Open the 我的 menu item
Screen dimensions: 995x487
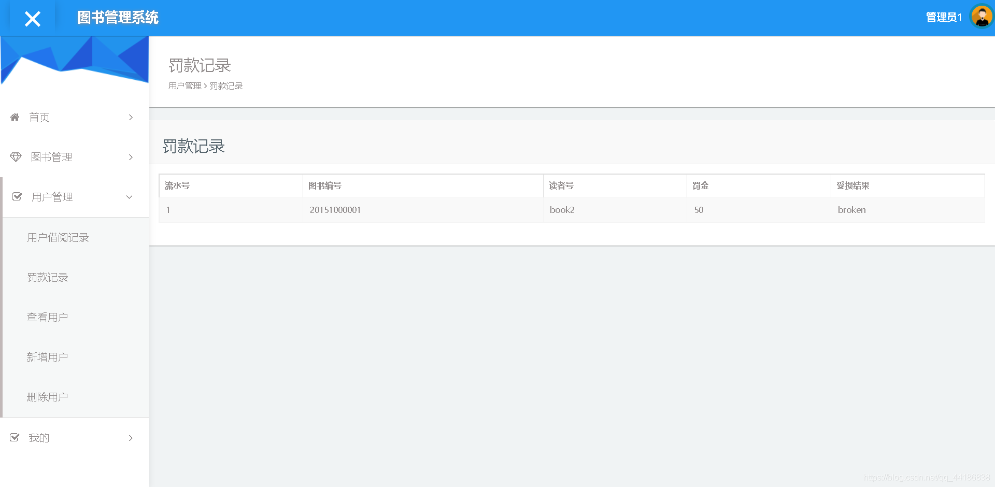pyautogui.click(x=75, y=438)
